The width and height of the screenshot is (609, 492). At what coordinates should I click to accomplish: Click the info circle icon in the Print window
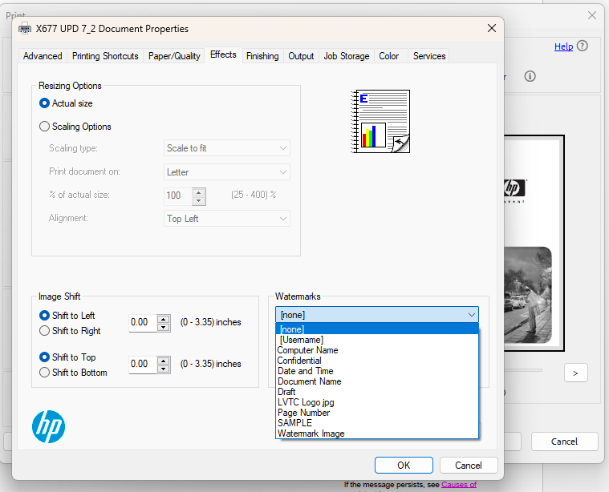[530, 76]
